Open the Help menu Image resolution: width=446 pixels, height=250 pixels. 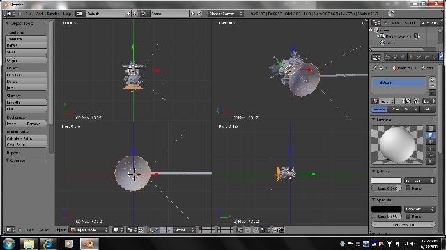tap(67, 14)
